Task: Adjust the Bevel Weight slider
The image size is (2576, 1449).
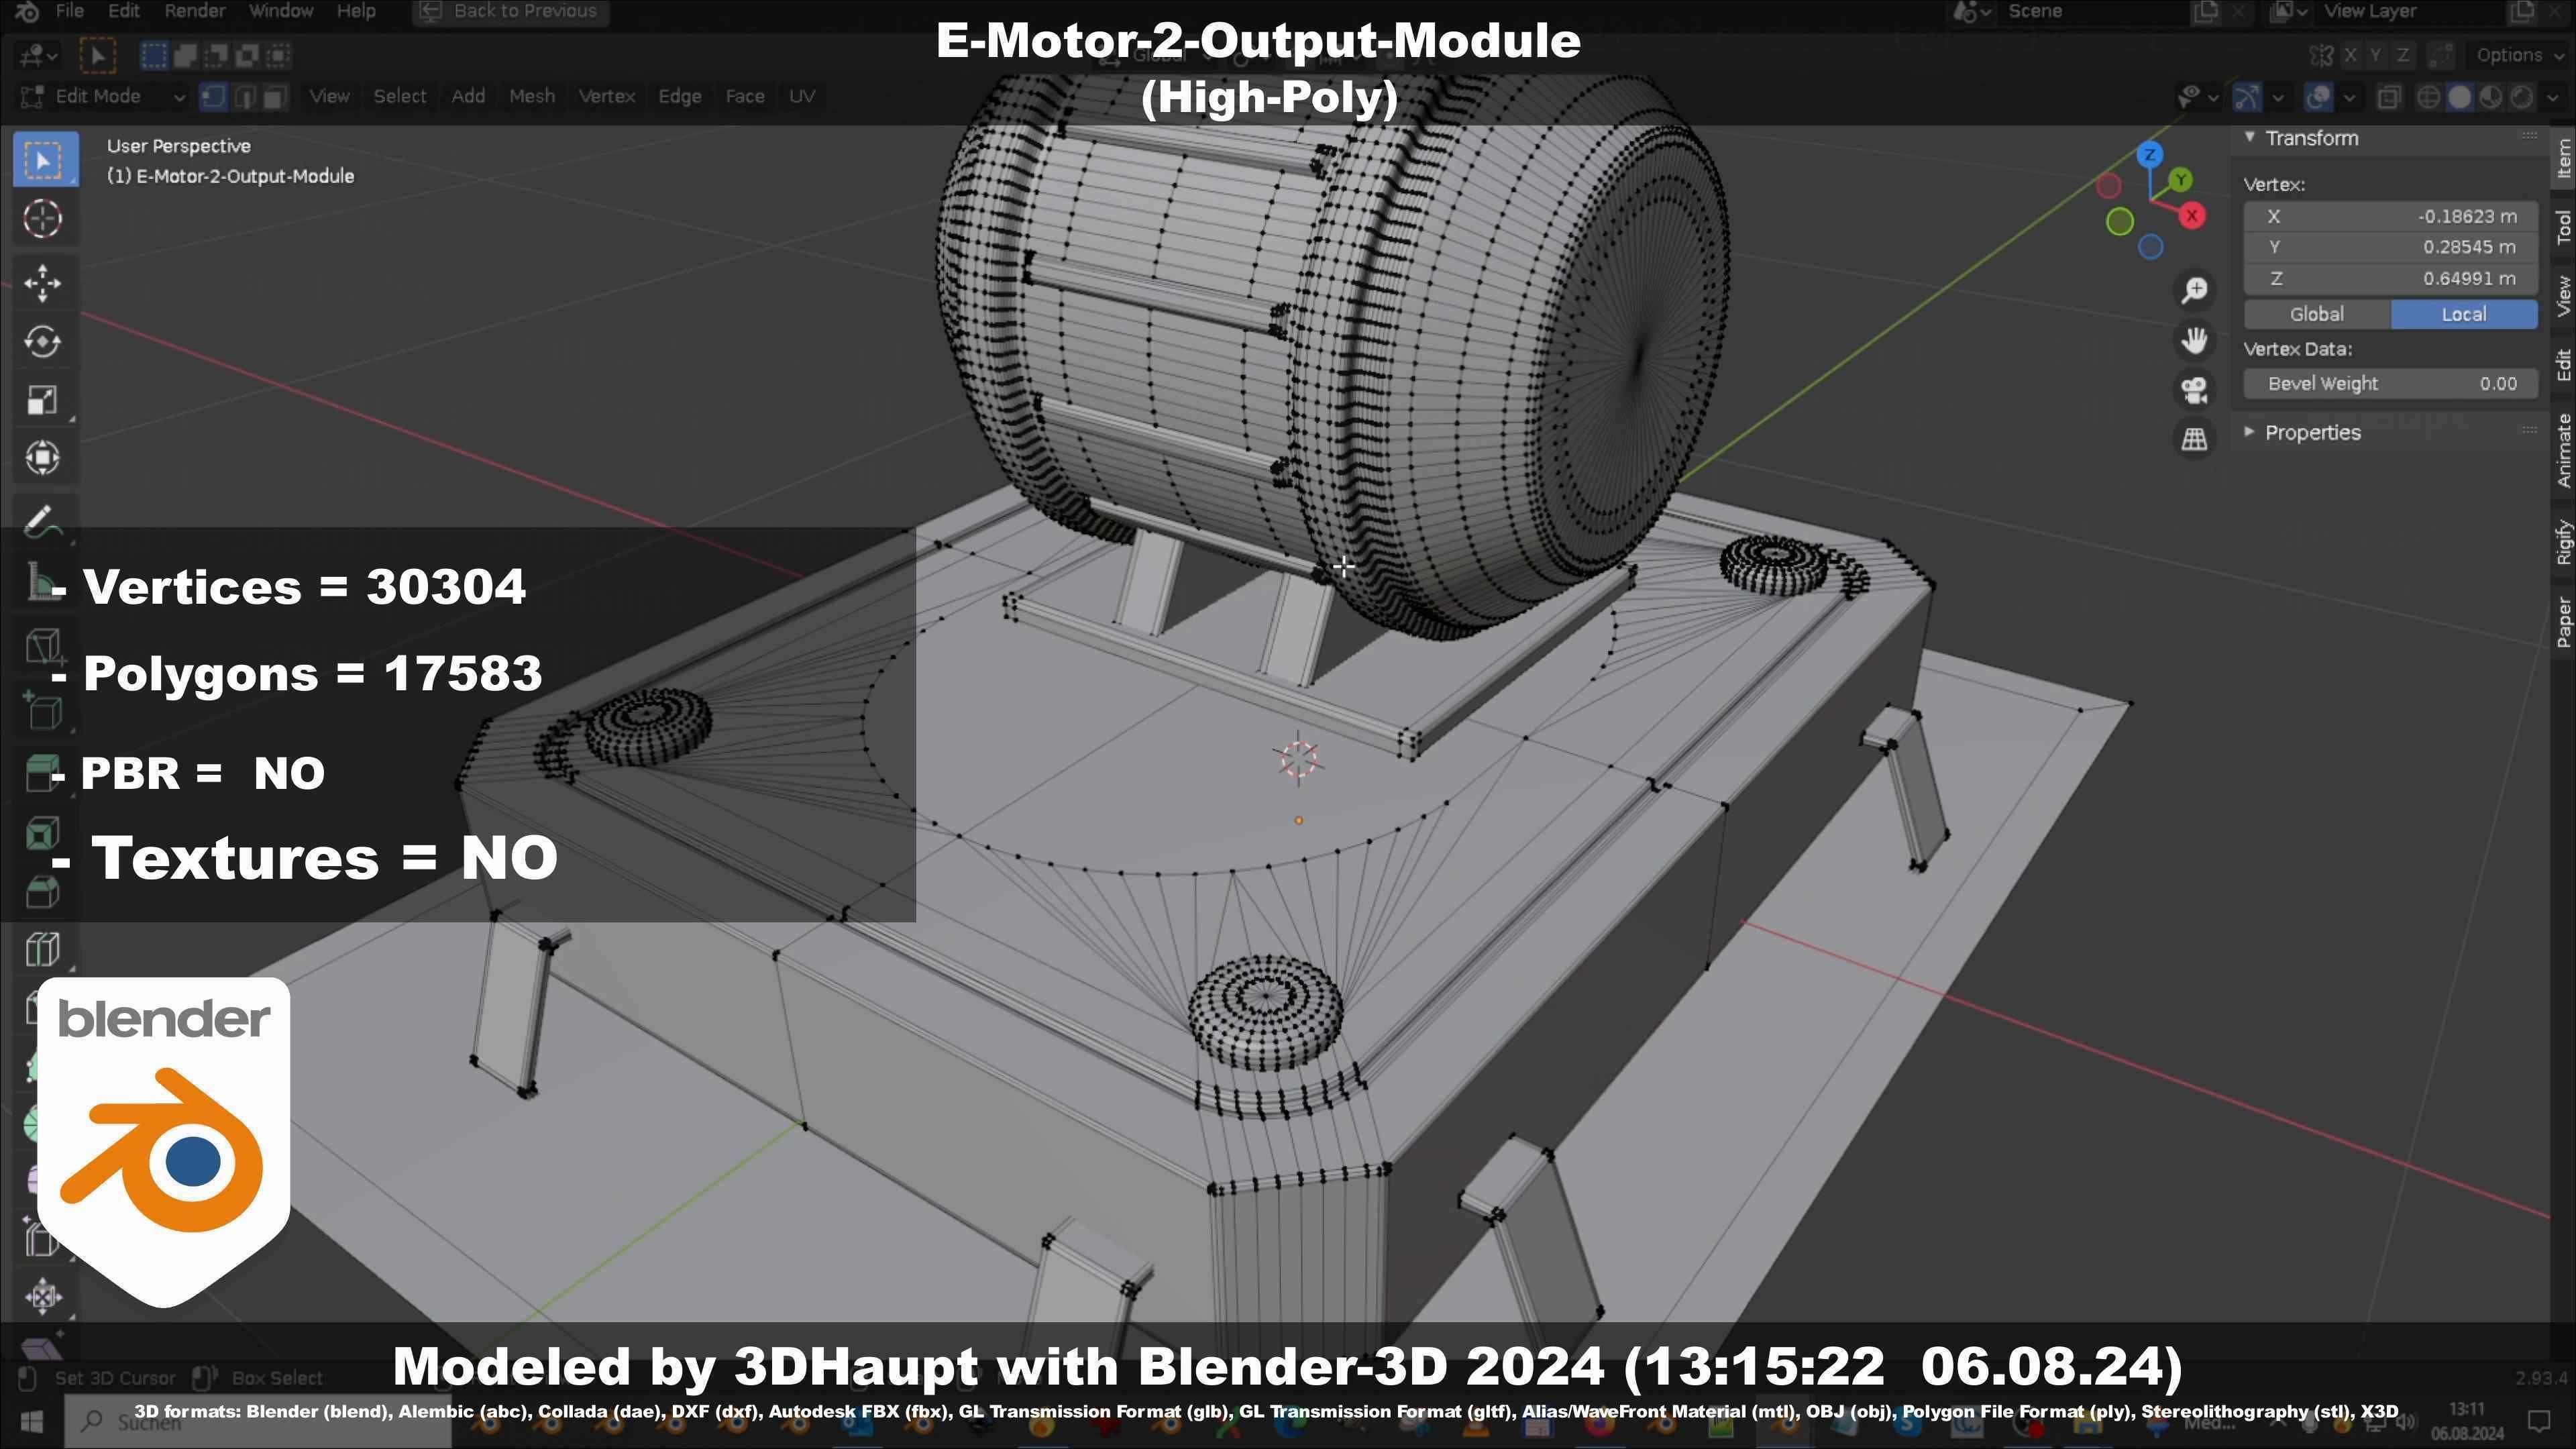Action: (x=2391, y=384)
